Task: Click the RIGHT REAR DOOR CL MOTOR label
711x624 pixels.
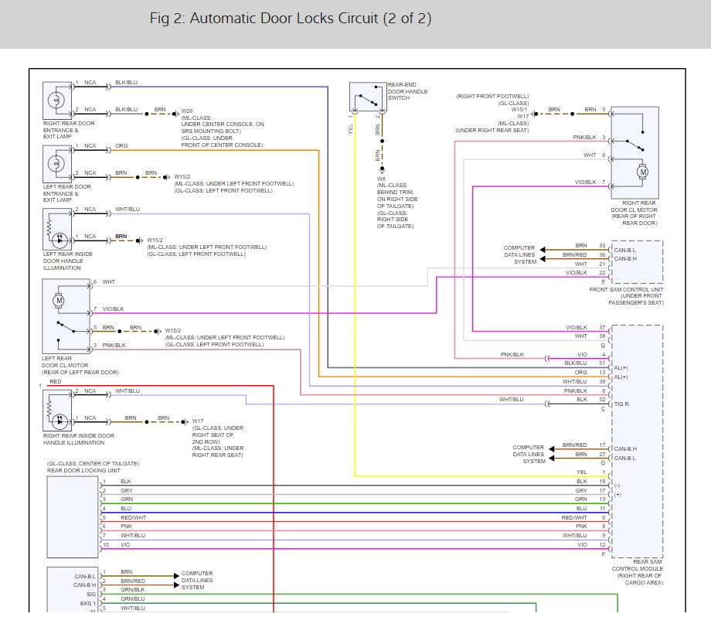Action: tap(634, 213)
